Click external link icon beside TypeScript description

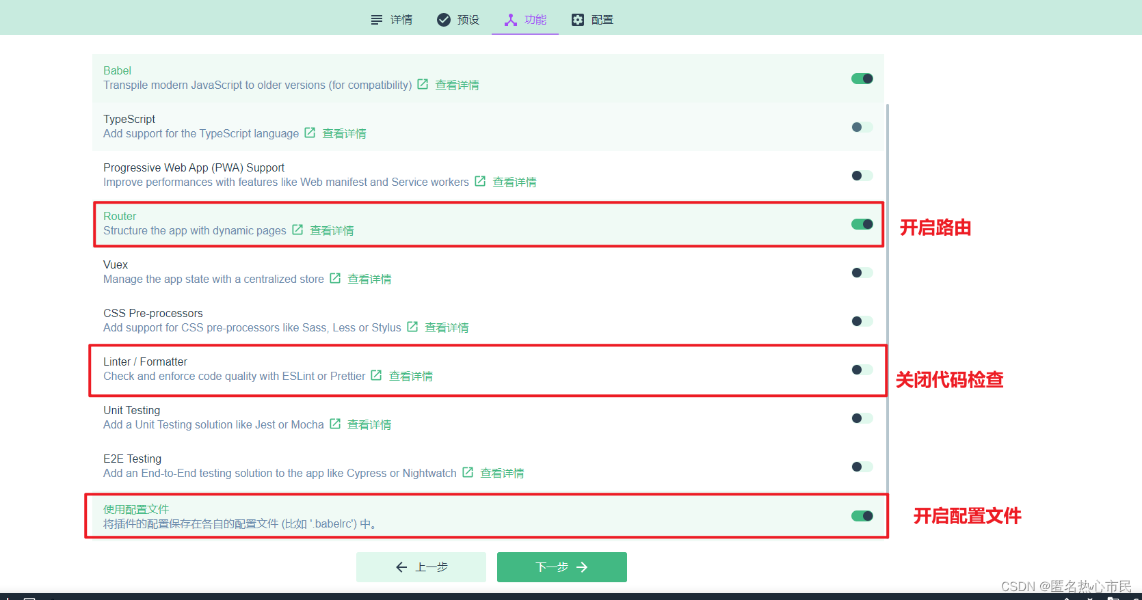[310, 133]
